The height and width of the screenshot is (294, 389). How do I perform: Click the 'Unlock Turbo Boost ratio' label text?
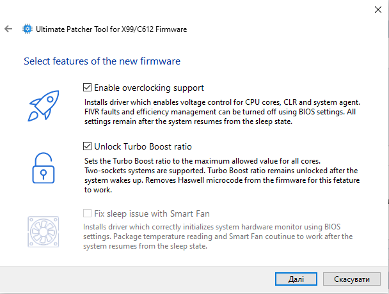tap(143, 146)
